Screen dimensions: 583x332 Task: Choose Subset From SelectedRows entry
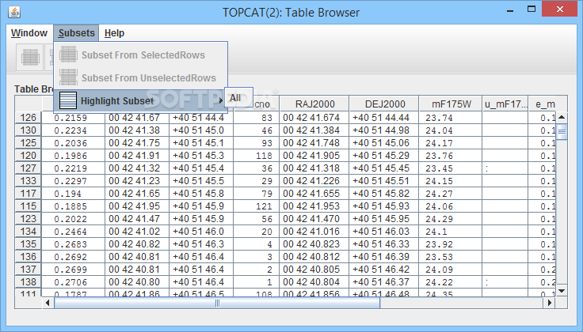[x=140, y=55]
